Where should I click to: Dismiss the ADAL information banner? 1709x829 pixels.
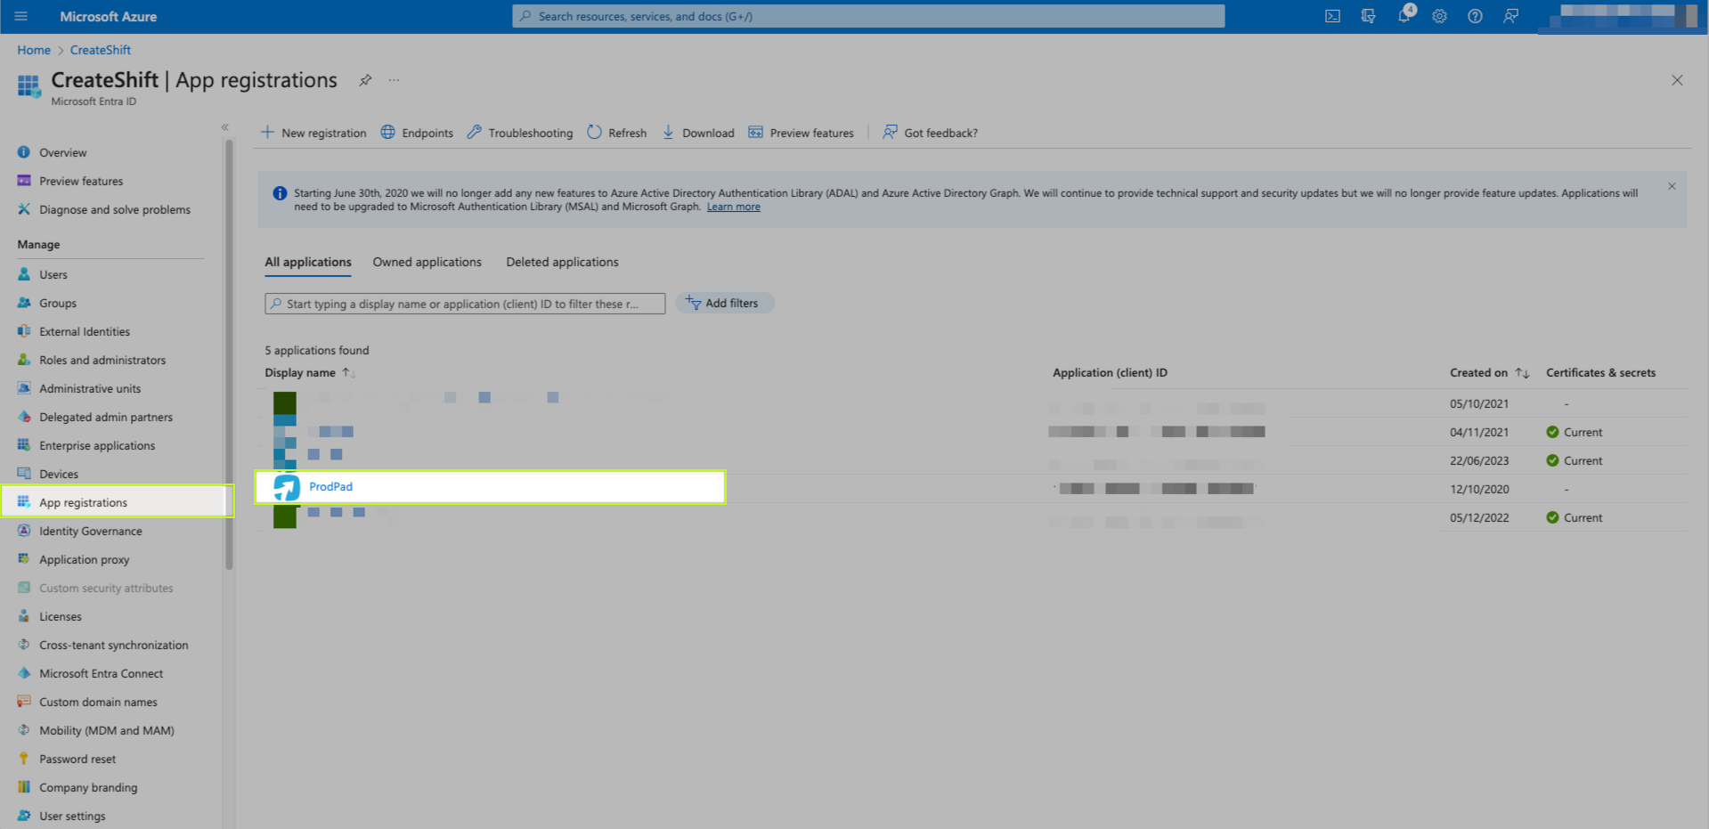(1672, 186)
